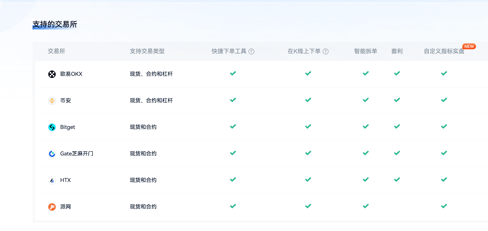Click 欧易OKX's checkmark under 智能拆单

pyautogui.click(x=366, y=73)
